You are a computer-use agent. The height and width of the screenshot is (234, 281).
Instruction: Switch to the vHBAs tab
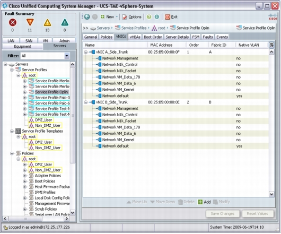[x=135, y=37]
